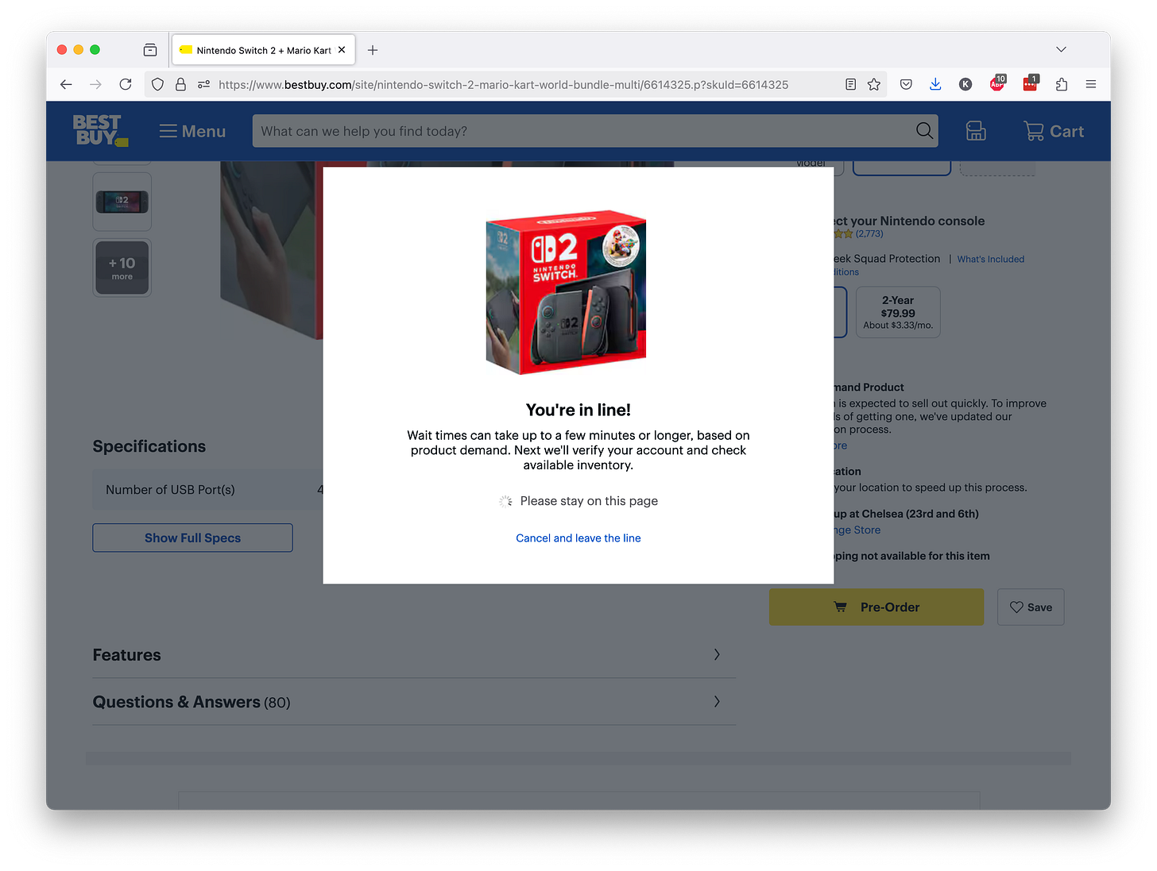Click the search magnifier icon
1157x871 pixels.
(x=925, y=131)
